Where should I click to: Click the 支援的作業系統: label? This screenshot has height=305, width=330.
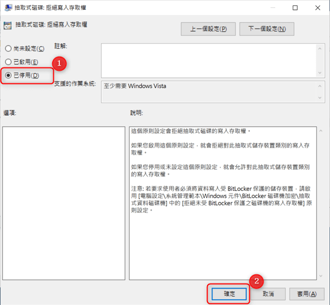[75, 84]
